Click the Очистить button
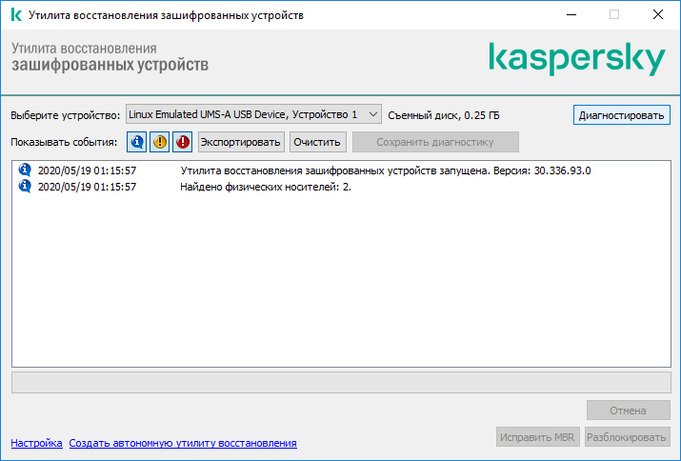This screenshot has height=461, width=681. pyautogui.click(x=317, y=142)
